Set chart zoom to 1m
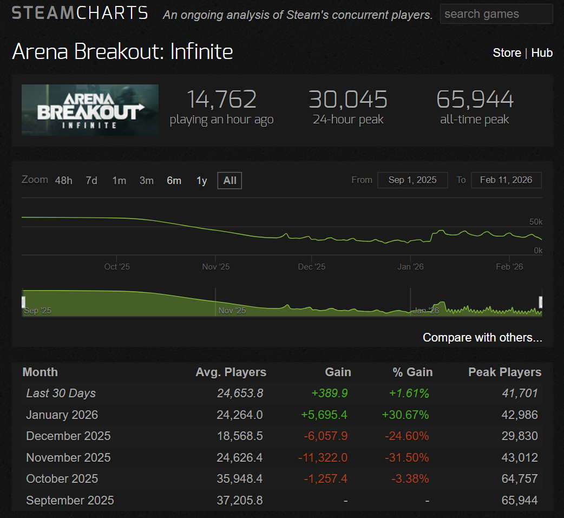The width and height of the screenshot is (564, 518). [119, 181]
